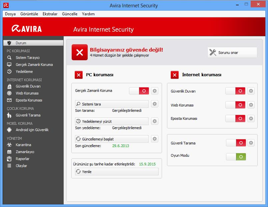Open the Zamanlayıcı label in sidebar
268x207 pixels.
coord(25,152)
